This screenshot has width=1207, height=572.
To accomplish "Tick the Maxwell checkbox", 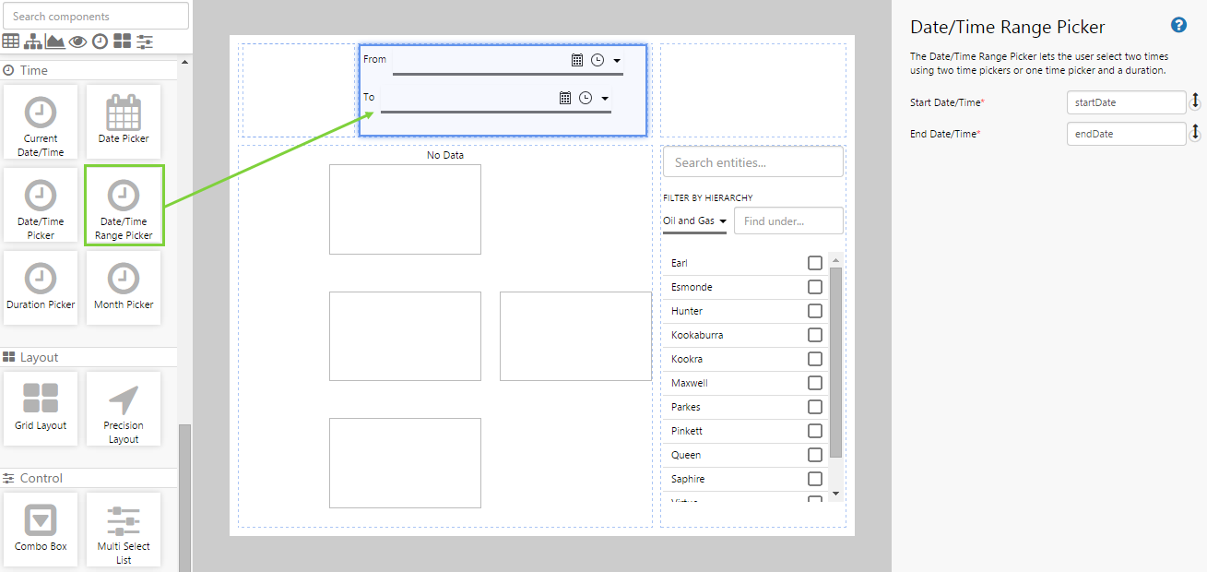I will pyautogui.click(x=815, y=383).
